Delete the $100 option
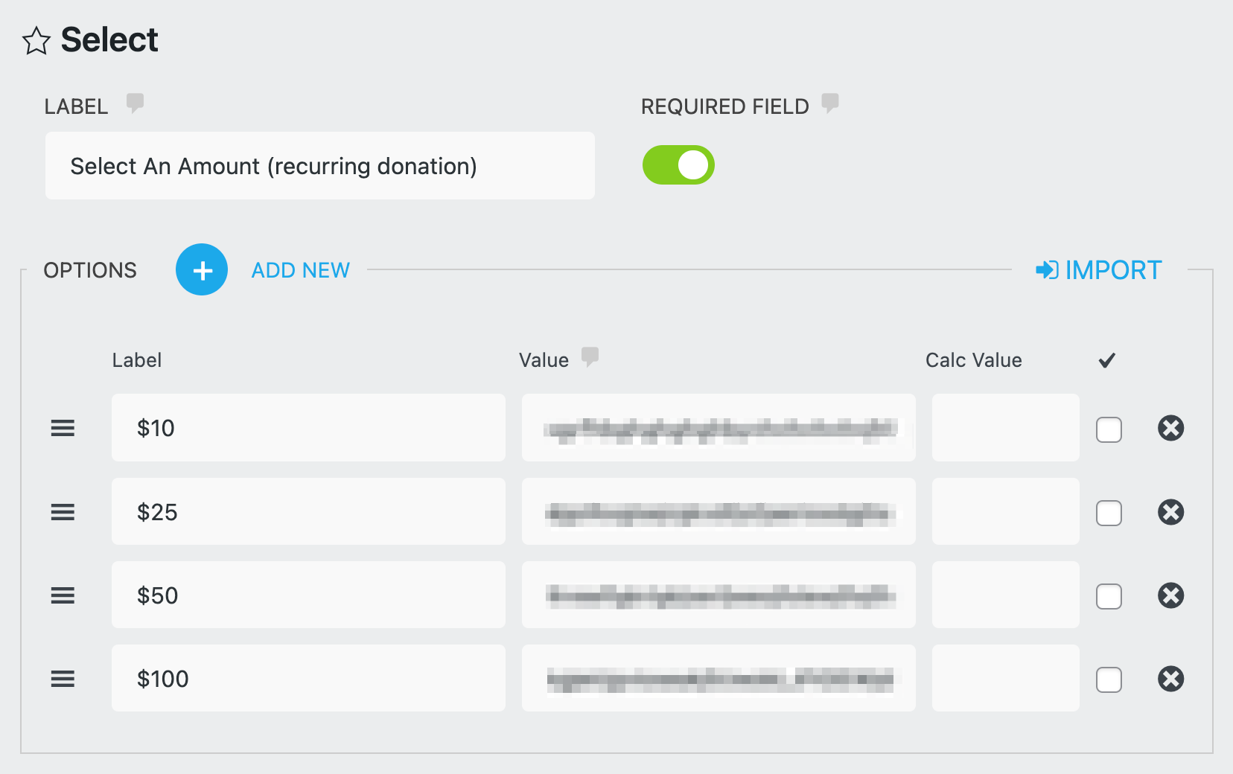 [x=1170, y=678]
